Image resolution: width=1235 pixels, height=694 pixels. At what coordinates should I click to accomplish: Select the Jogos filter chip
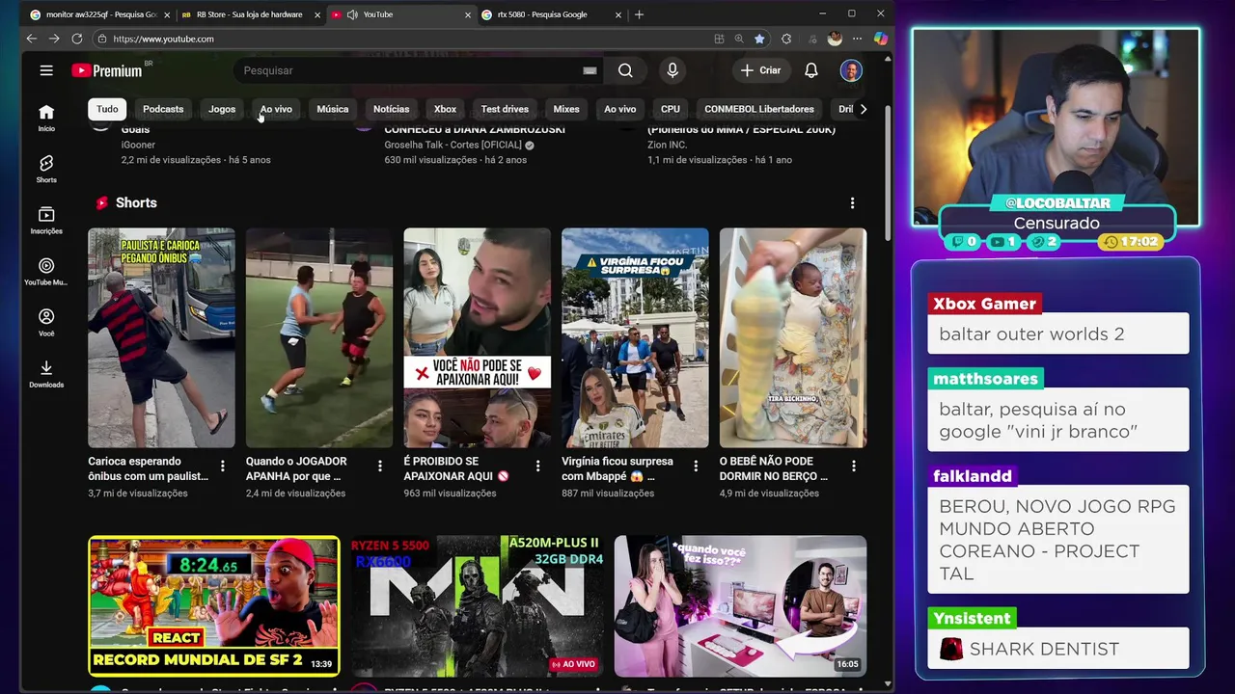coord(222,109)
